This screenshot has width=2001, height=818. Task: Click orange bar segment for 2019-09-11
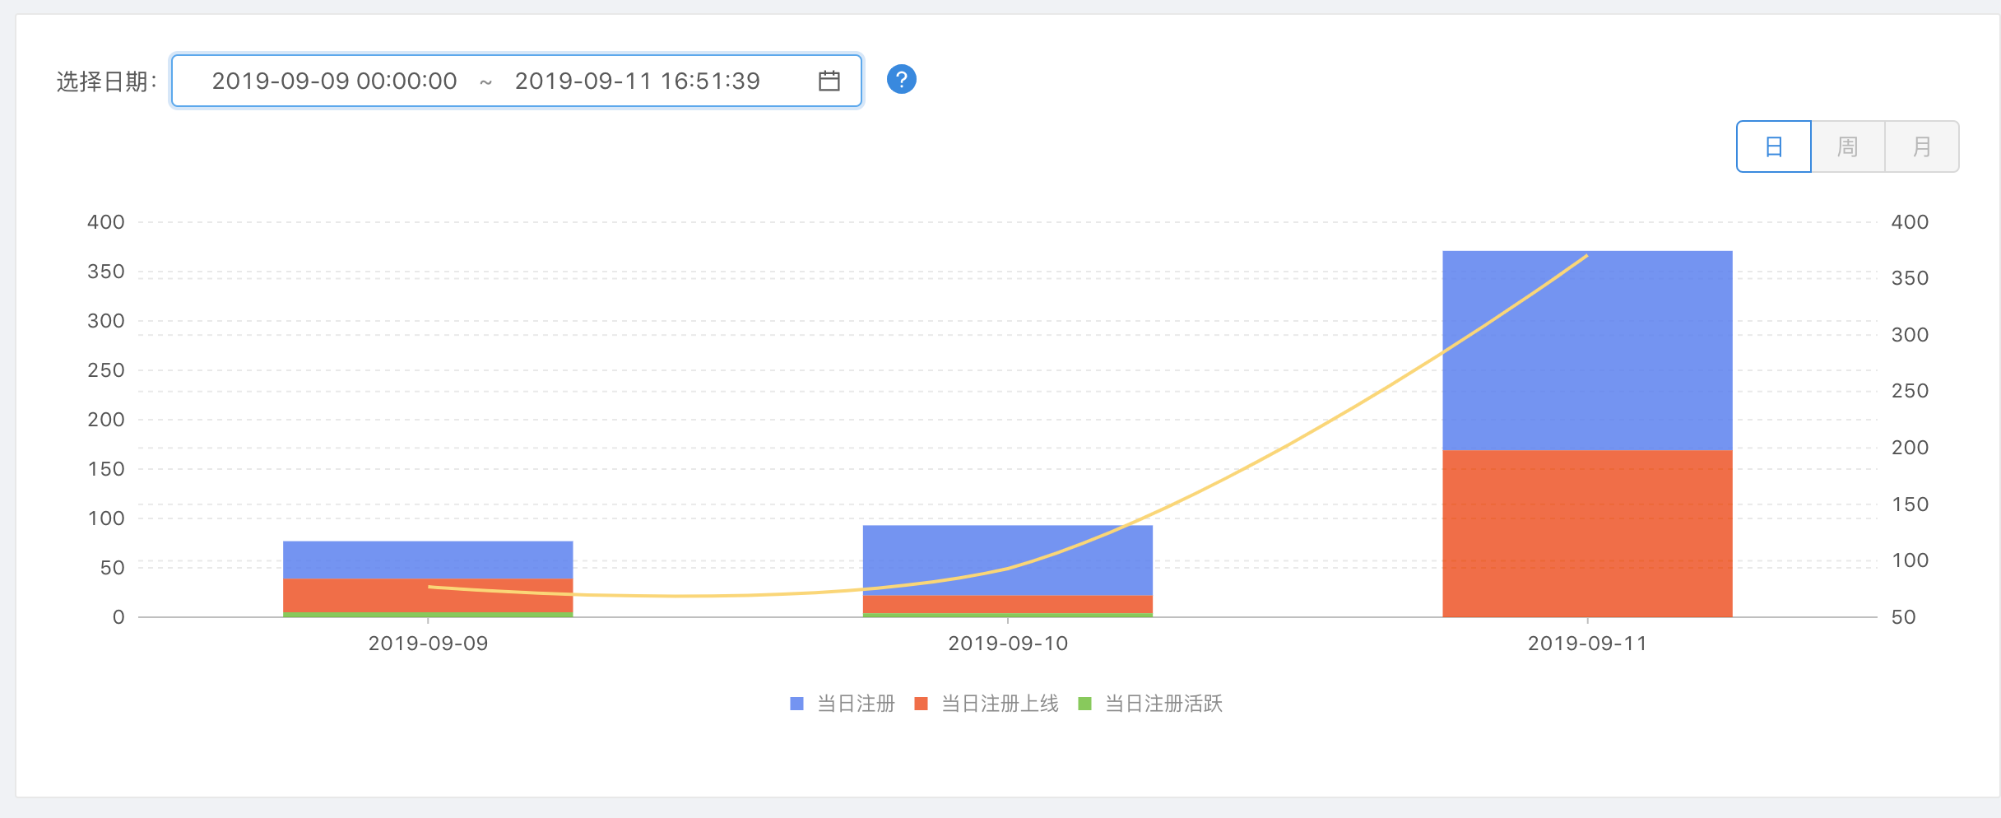1586,533
